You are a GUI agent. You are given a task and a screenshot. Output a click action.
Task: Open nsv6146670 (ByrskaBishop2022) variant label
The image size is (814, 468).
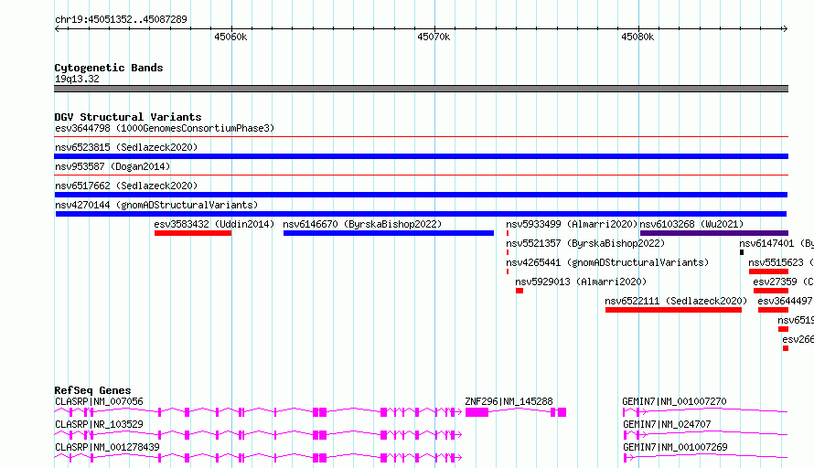click(362, 224)
